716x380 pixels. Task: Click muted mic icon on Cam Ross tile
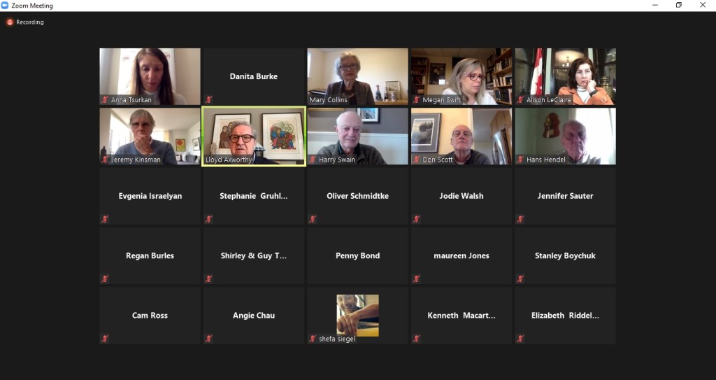[x=105, y=339]
